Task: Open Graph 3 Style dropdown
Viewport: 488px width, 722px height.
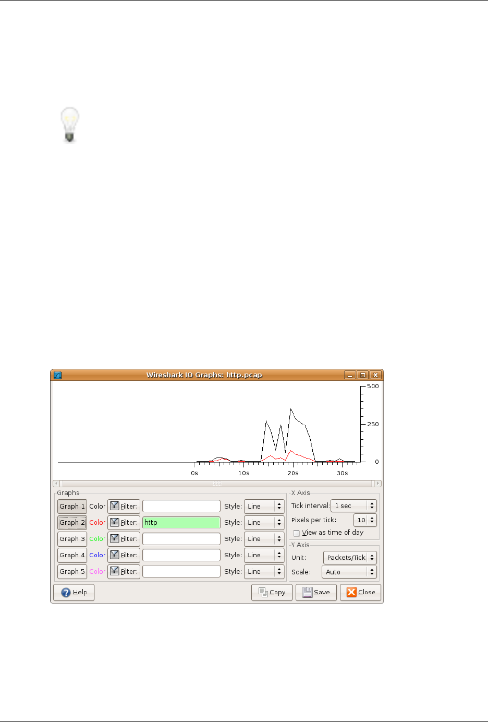Action: coord(264,539)
